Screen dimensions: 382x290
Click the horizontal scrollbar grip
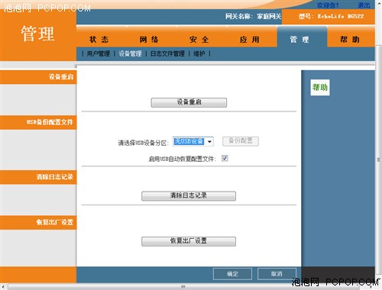click(x=183, y=287)
